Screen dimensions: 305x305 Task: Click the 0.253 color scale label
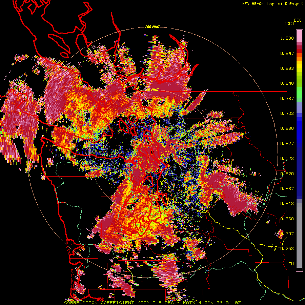(x=287, y=249)
